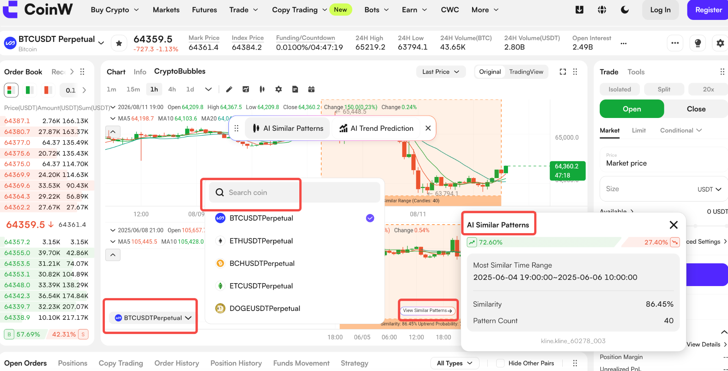The width and height of the screenshot is (728, 371).
Task: Open Trade panel drag-grid icon
Action: pyautogui.click(x=722, y=72)
